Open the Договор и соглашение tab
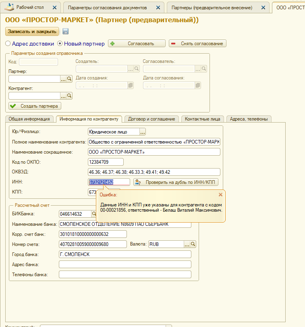Screen dimensions: 305x327 click(x=151, y=119)
